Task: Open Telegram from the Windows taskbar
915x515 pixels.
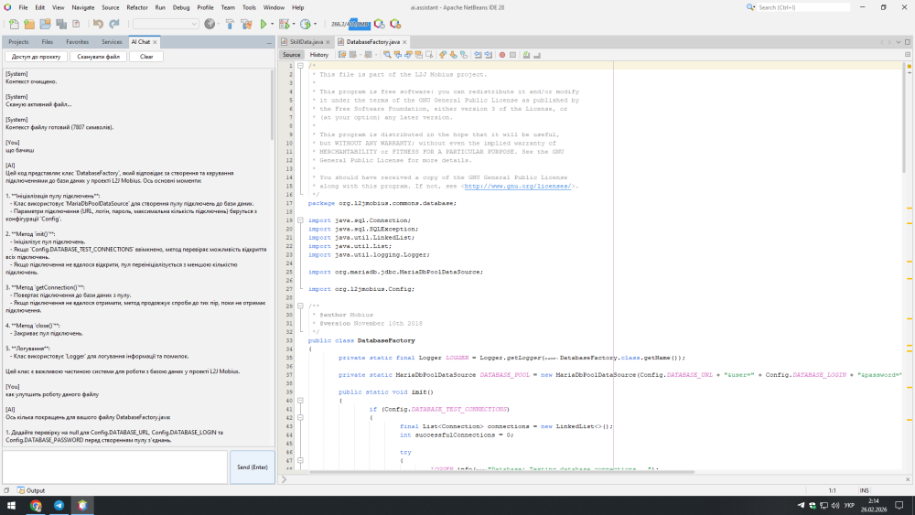Action: pyautogui.click(x=59, y=505)
